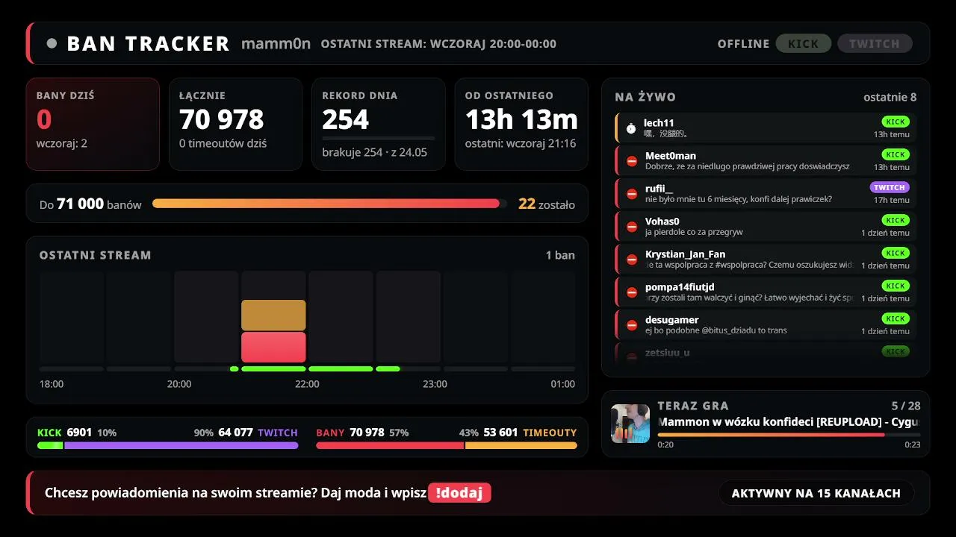Click the 'Mammon w wózku konfideci' track title
Image resolution: width=956 pixels, height=537 pixels.
[x=789, y=421]
